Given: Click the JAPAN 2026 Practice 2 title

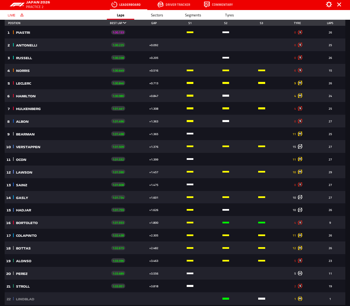Looking at the screenshot, I should coord(38,4).
